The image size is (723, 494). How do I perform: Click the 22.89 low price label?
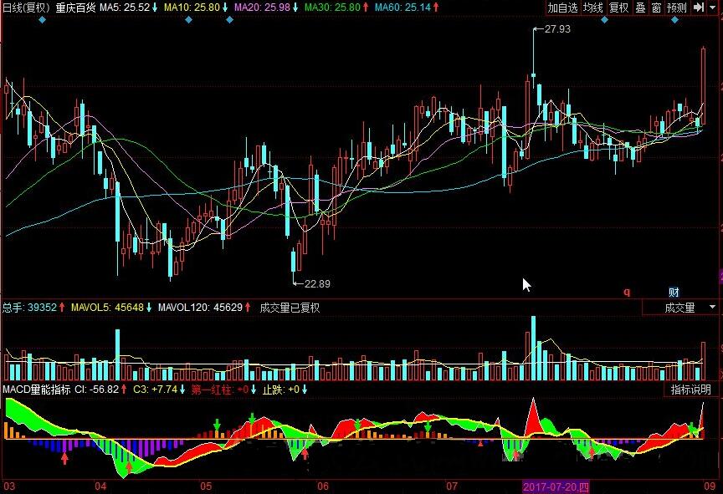(x=316, y=283)
